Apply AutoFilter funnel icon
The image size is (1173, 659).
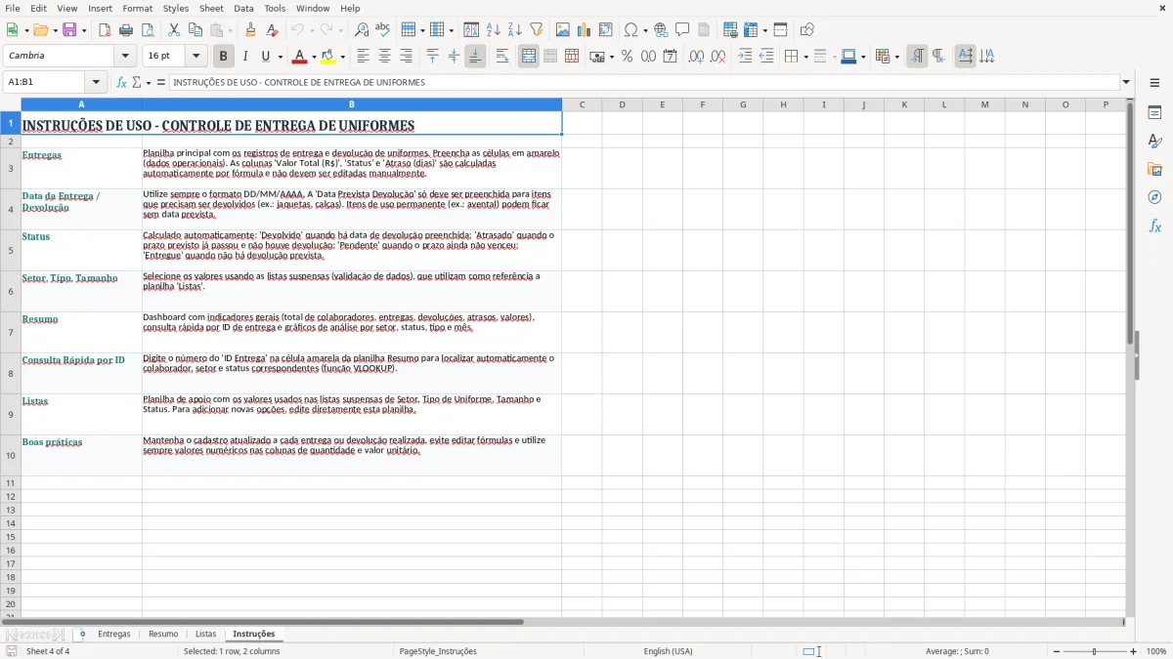click(x=537, y=30)
